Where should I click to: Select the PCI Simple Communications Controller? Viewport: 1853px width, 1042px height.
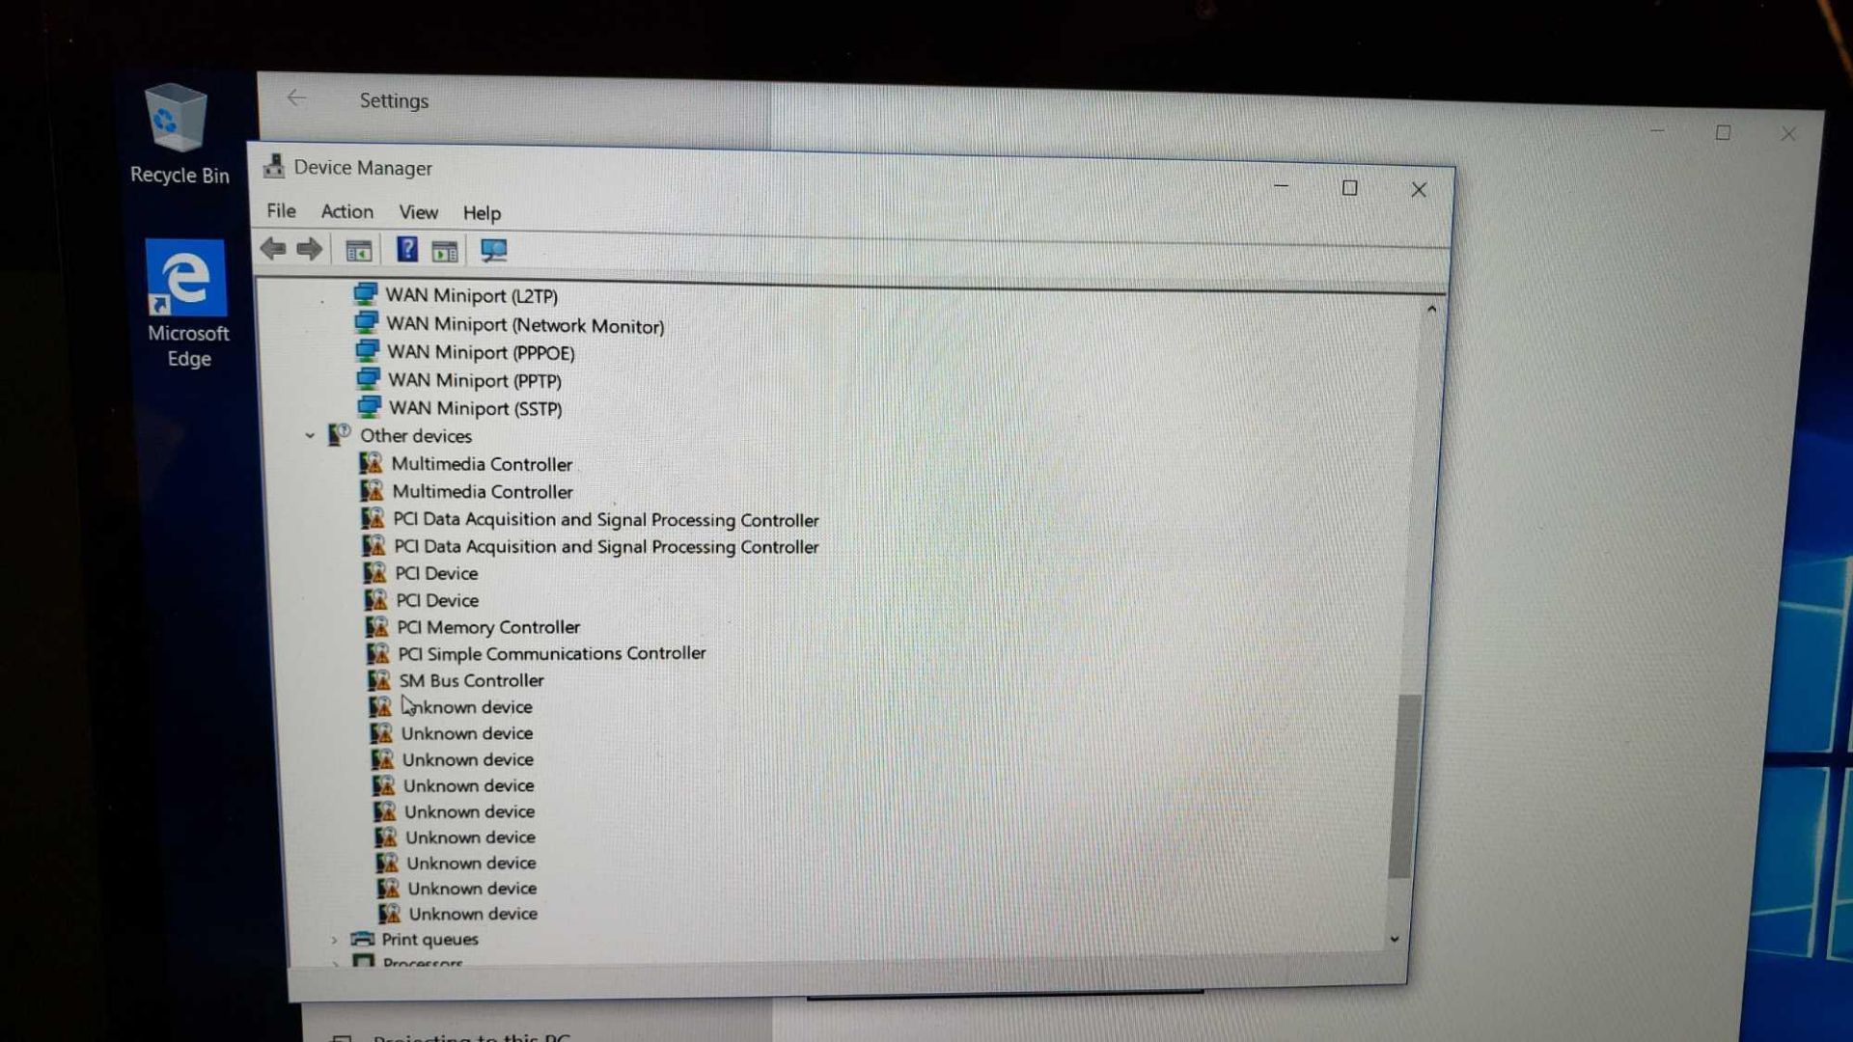click(x=550, y=652)
